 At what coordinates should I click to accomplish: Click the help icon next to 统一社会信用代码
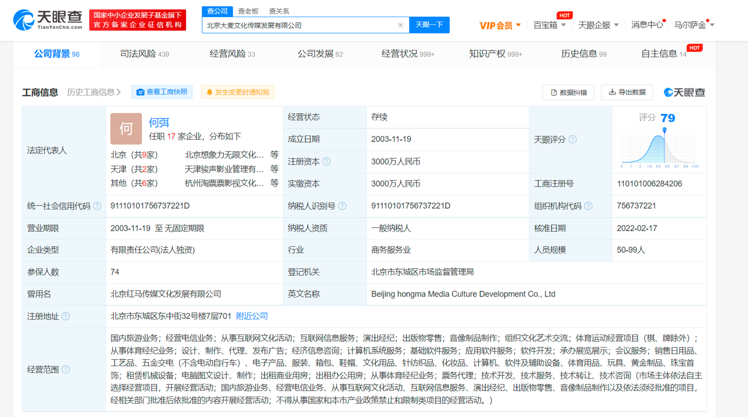[x=97, y=206]
